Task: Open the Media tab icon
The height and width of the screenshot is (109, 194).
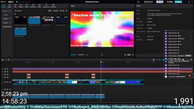Action: pyautogui.click(x=4, y=5)
